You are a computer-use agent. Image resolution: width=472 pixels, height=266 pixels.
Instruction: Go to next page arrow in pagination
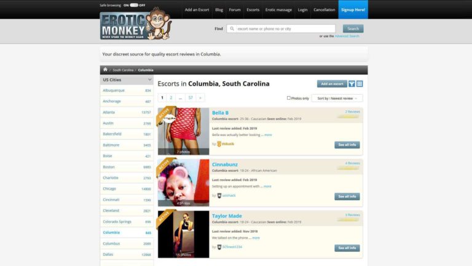coord(200,98)
